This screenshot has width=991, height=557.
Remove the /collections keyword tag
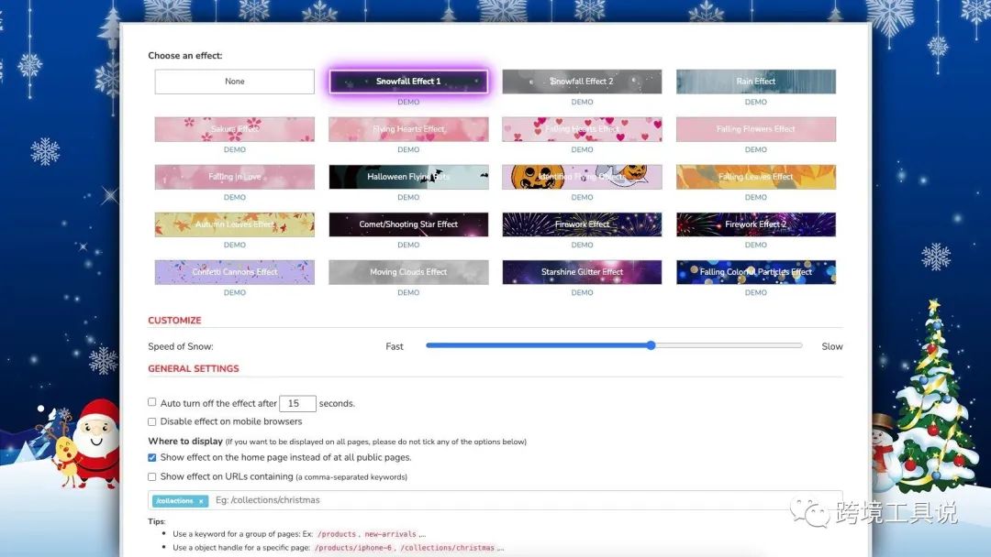[202, 500]
